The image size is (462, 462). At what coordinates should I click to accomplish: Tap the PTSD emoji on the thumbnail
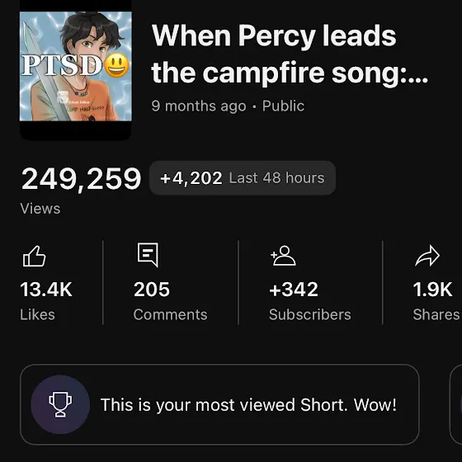coord(116,65)
